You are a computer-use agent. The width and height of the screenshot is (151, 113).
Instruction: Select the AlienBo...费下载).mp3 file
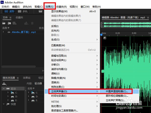24,32
